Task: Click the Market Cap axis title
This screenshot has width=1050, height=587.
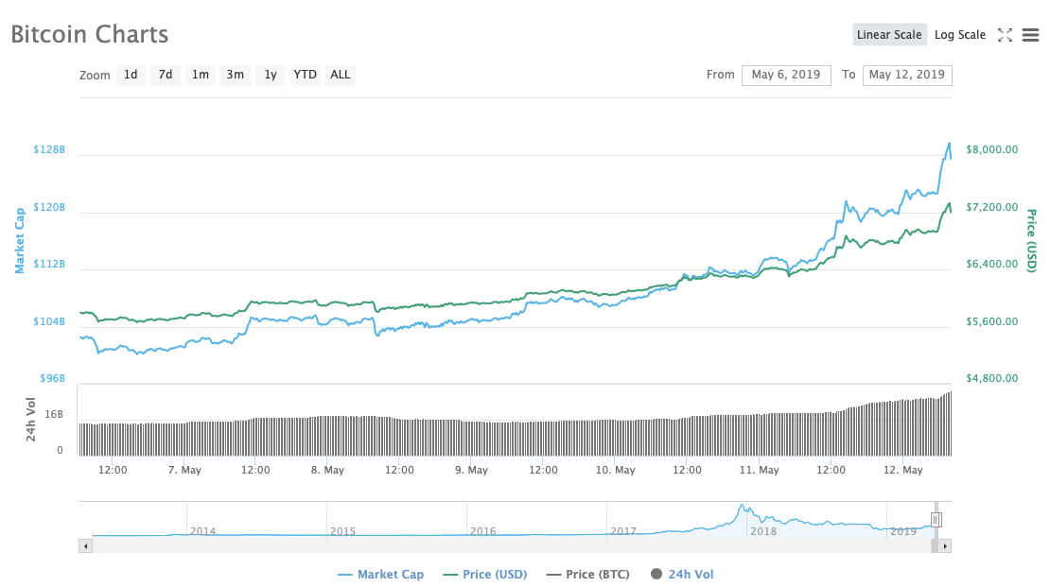Action: [20, 241]
